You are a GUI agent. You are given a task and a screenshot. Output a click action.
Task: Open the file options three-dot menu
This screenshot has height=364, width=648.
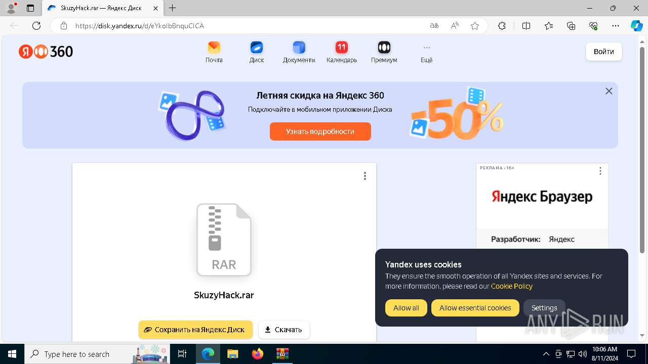[x=364, y=176]
